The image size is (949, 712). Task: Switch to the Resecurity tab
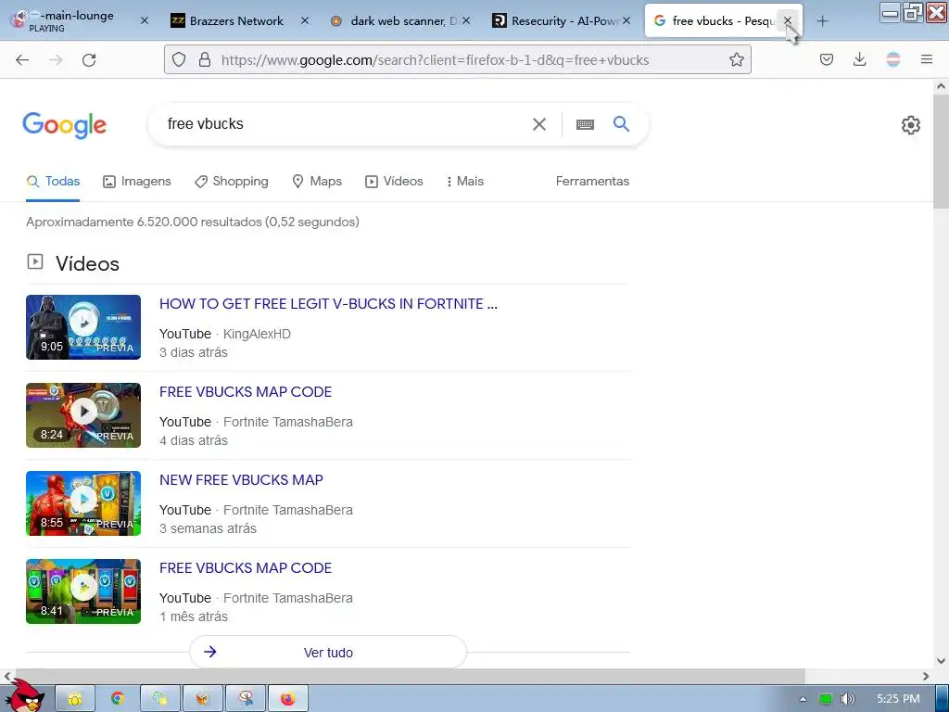pos(560,20)
